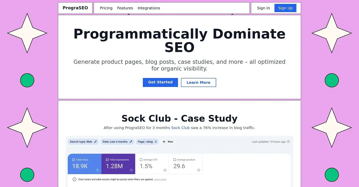Click the 1.5% average CTR value
The height and width of the screenshot is (187, 359).
[x=146, y=166]
